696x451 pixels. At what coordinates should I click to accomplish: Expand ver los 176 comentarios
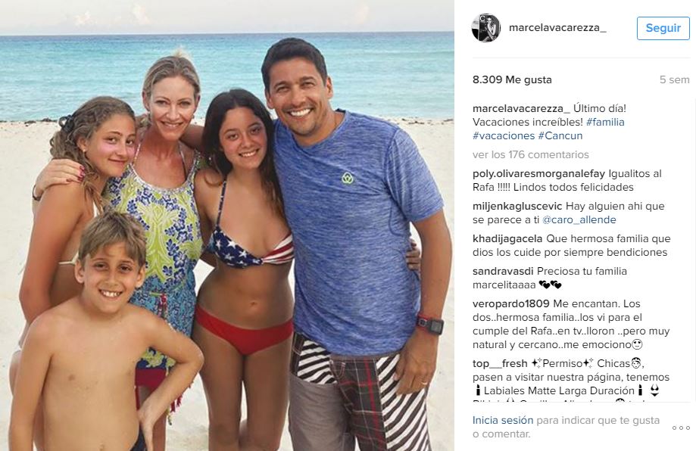(x=530, y=155)
